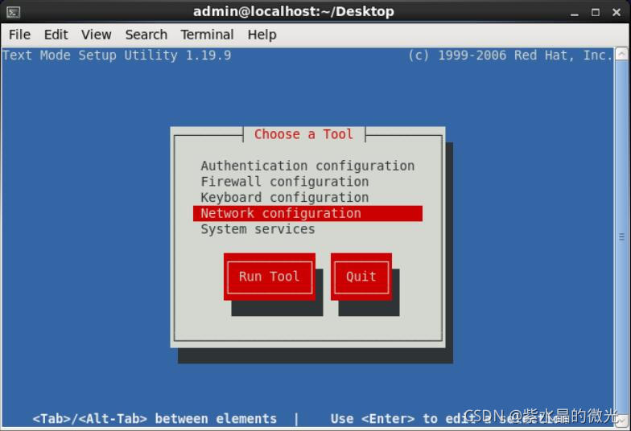The width and height of the screenshot is (631, 431).
Task: Open the Search menu
Action: pos(146,35)
